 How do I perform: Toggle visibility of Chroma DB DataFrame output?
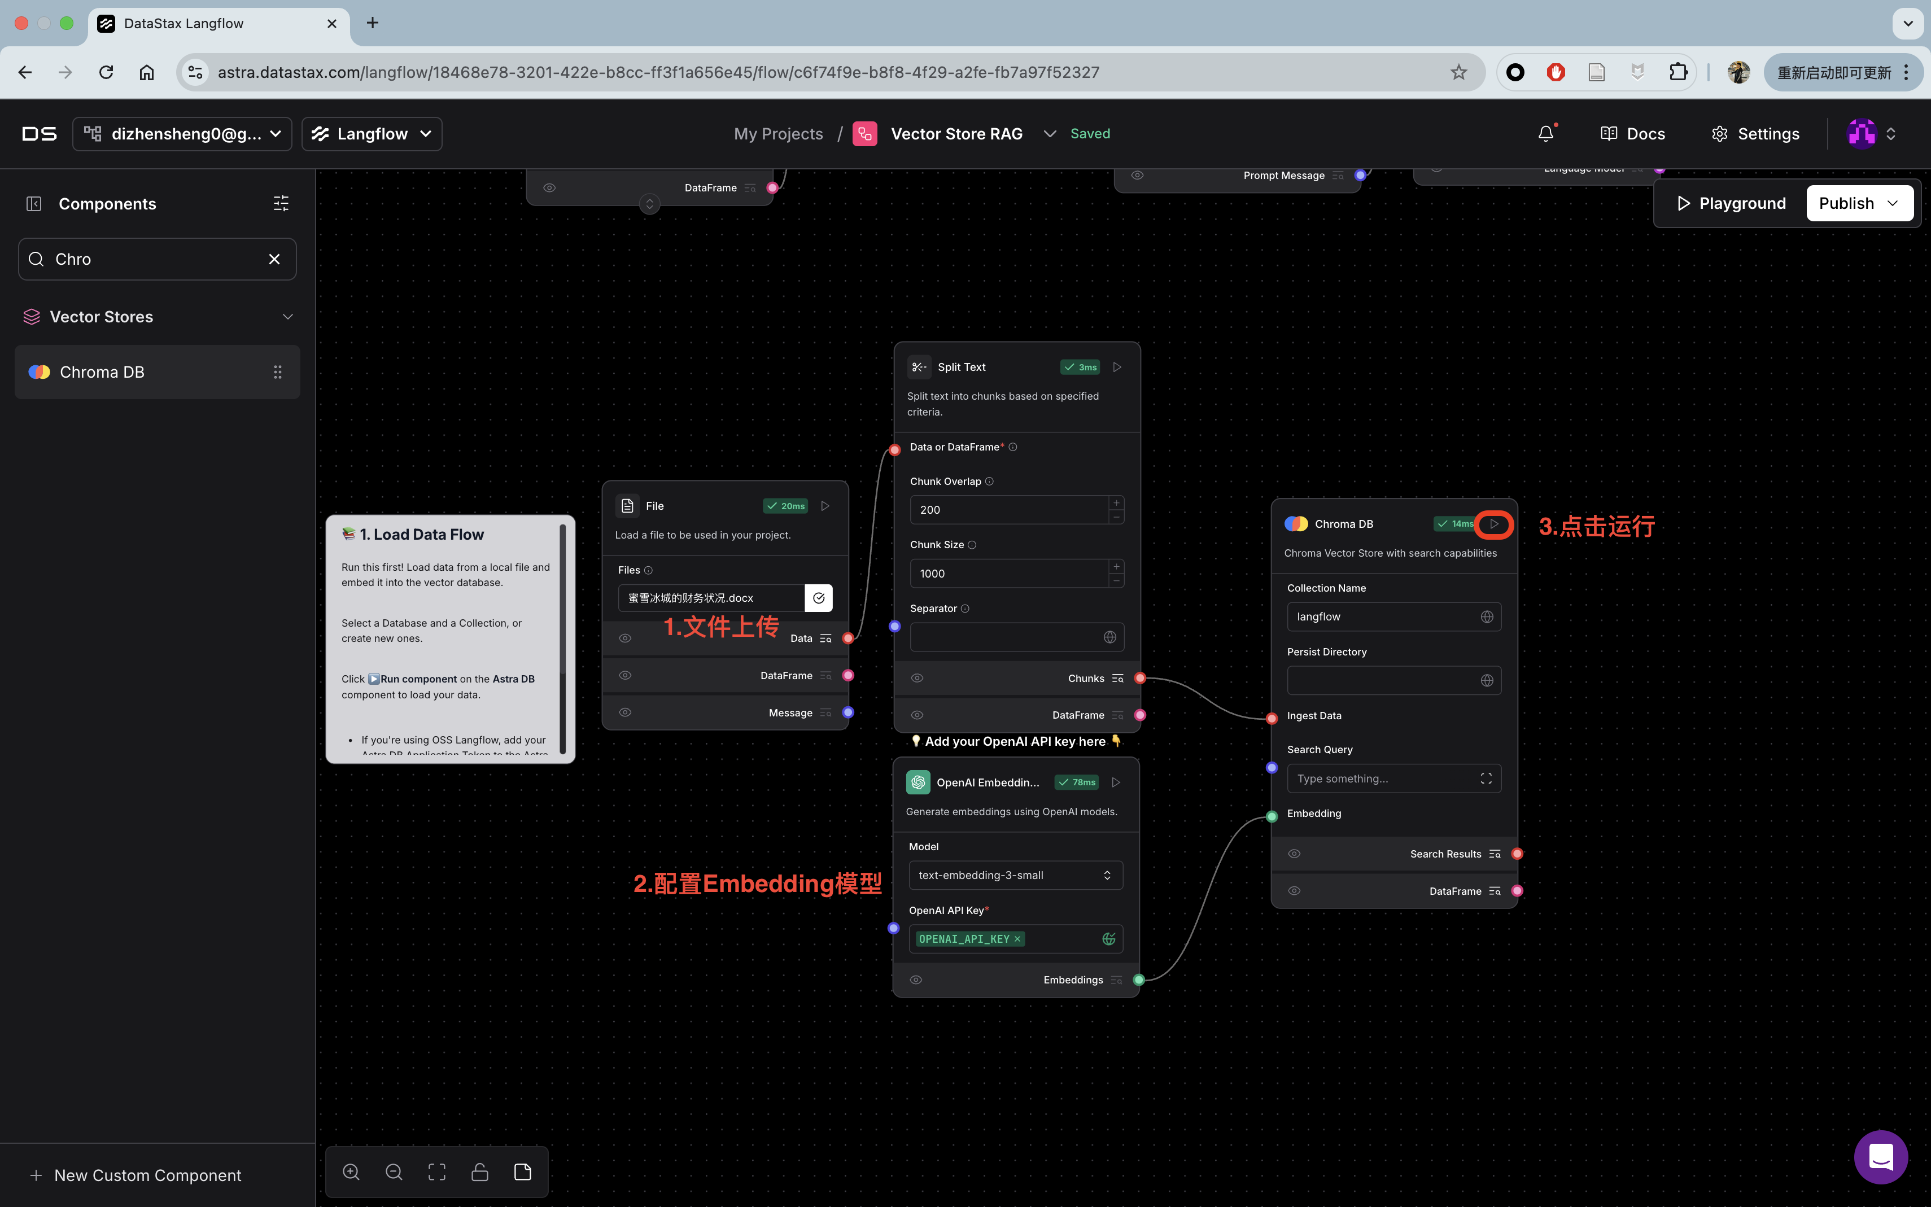tap(1294, 891)
